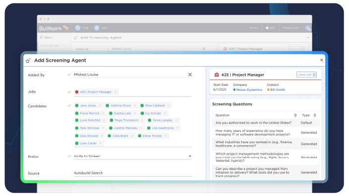Screen dimensions: 349x196
Task: Remove candidate Jane Jones
Action: click(x=100, y=106)
